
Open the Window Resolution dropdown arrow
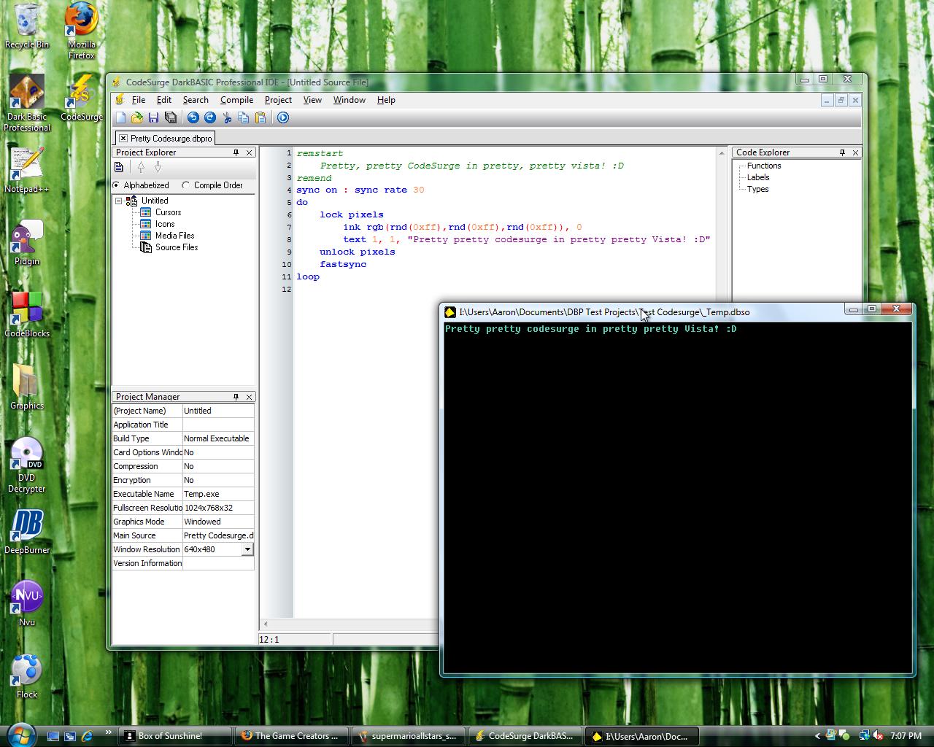click(247, 549)
